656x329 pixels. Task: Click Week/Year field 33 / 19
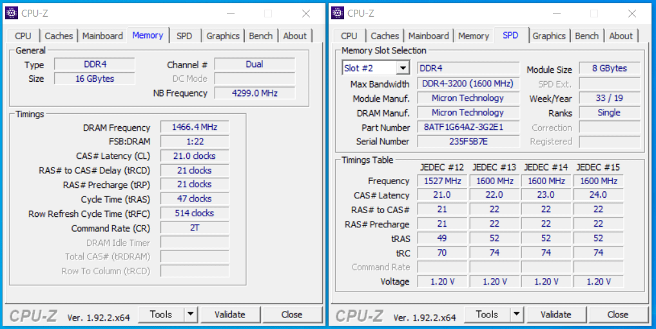click(610, 99)
